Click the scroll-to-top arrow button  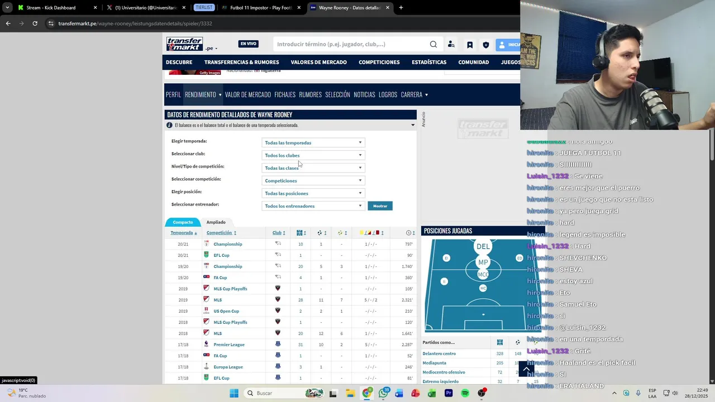pyautogui.click(x=526, y=369)
